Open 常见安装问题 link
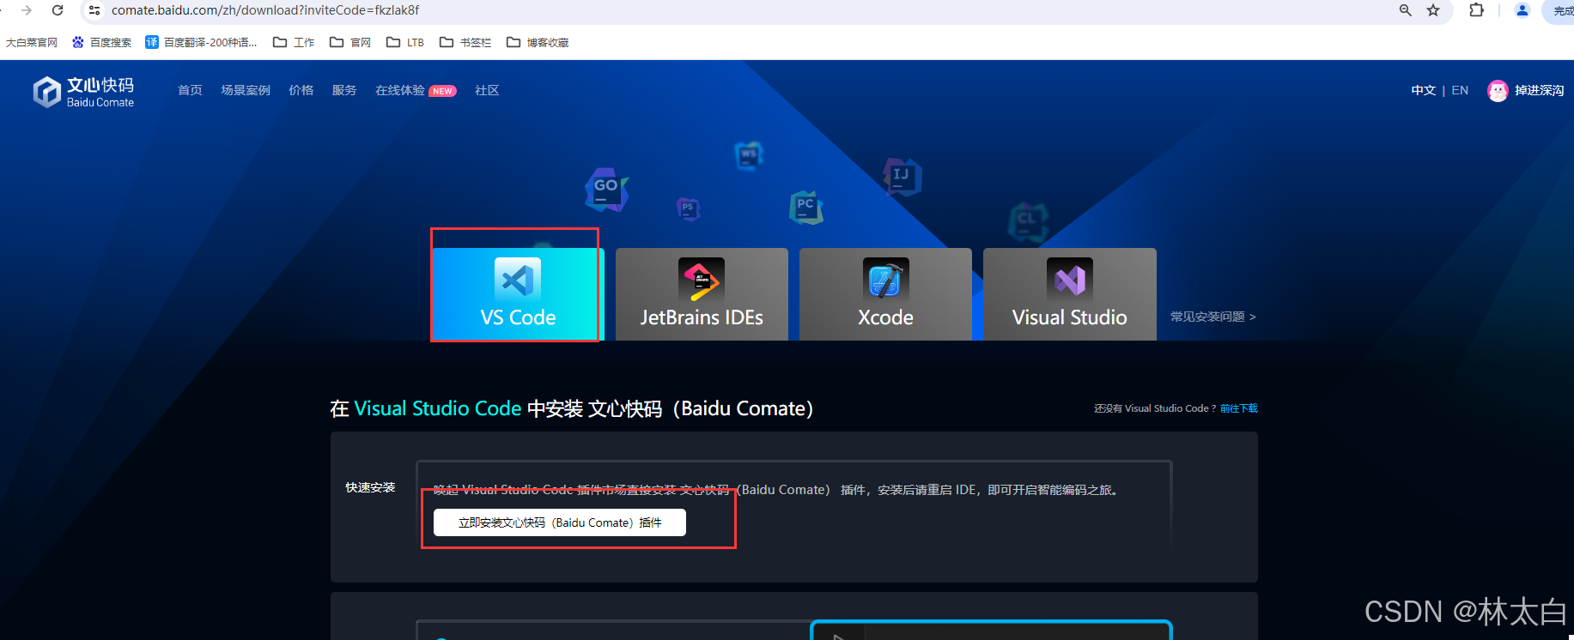 tap(1212, 317)
